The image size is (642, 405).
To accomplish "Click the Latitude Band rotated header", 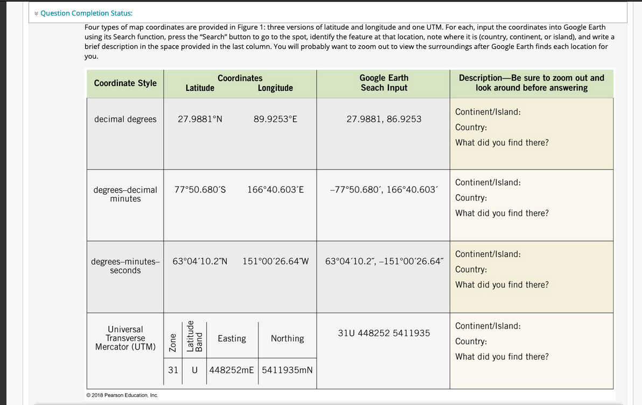I will [194, 336].
